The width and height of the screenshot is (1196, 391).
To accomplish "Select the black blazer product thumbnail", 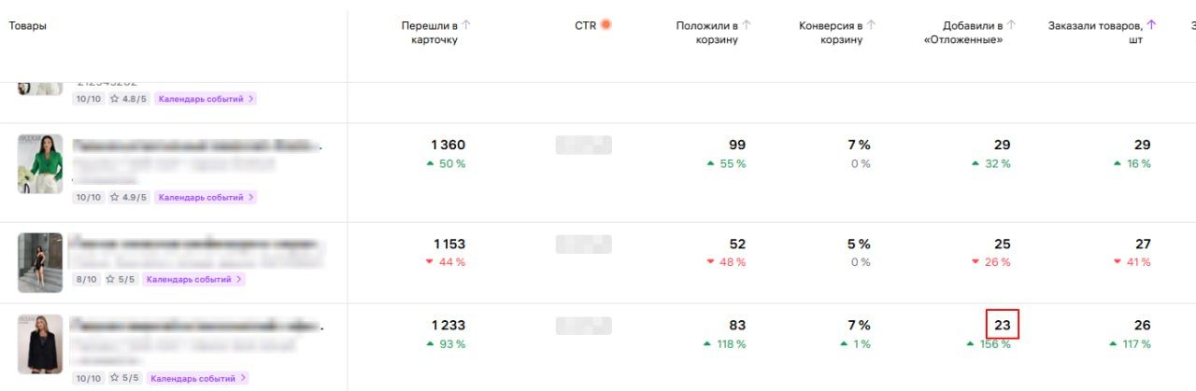I will (x=40, y=344).
